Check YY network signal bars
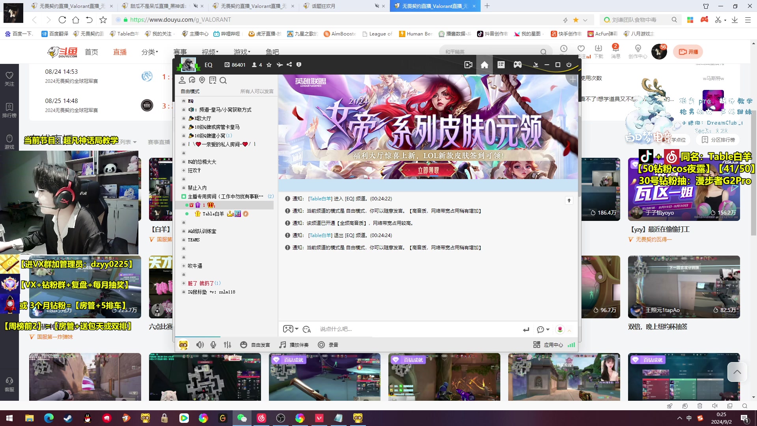This screenshot has height=426, width=757. pyautogui.click(x=571, y=345)
